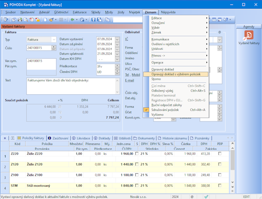Check PDP box for Z100 row
The width and height of the screenshot is (262, 199).
tap(220, 175)
